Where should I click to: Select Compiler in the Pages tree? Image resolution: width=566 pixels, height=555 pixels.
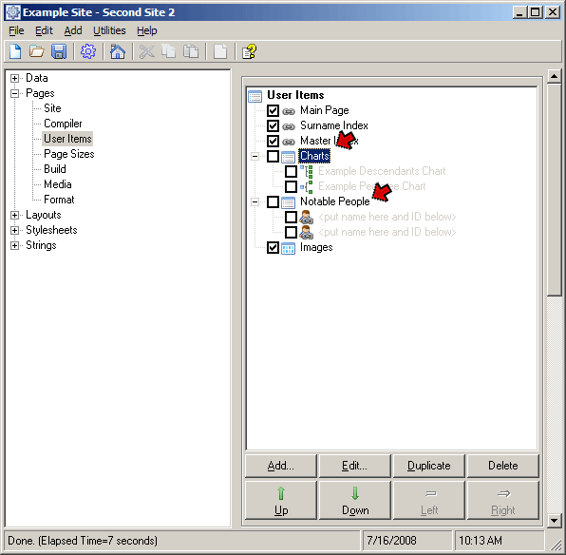pyautogui.click(x=63, y=124)
